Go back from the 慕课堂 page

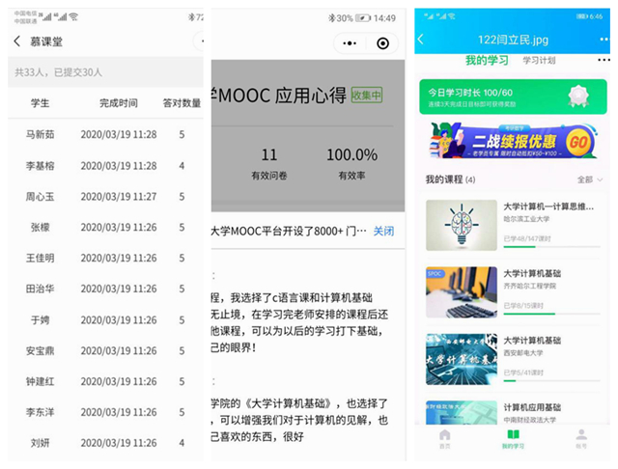[x=16, y=41]
